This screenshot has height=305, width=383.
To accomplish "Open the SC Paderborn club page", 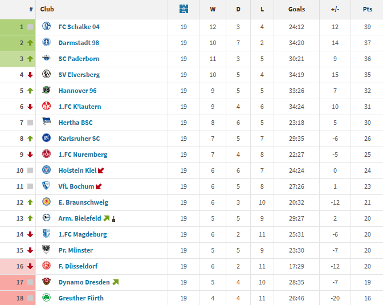I will [79, 59].
